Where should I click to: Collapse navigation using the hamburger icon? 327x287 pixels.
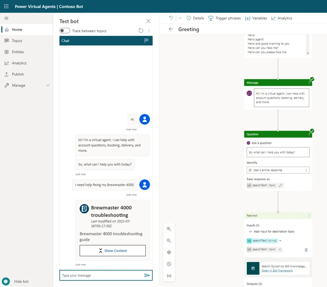click(6, 18)
